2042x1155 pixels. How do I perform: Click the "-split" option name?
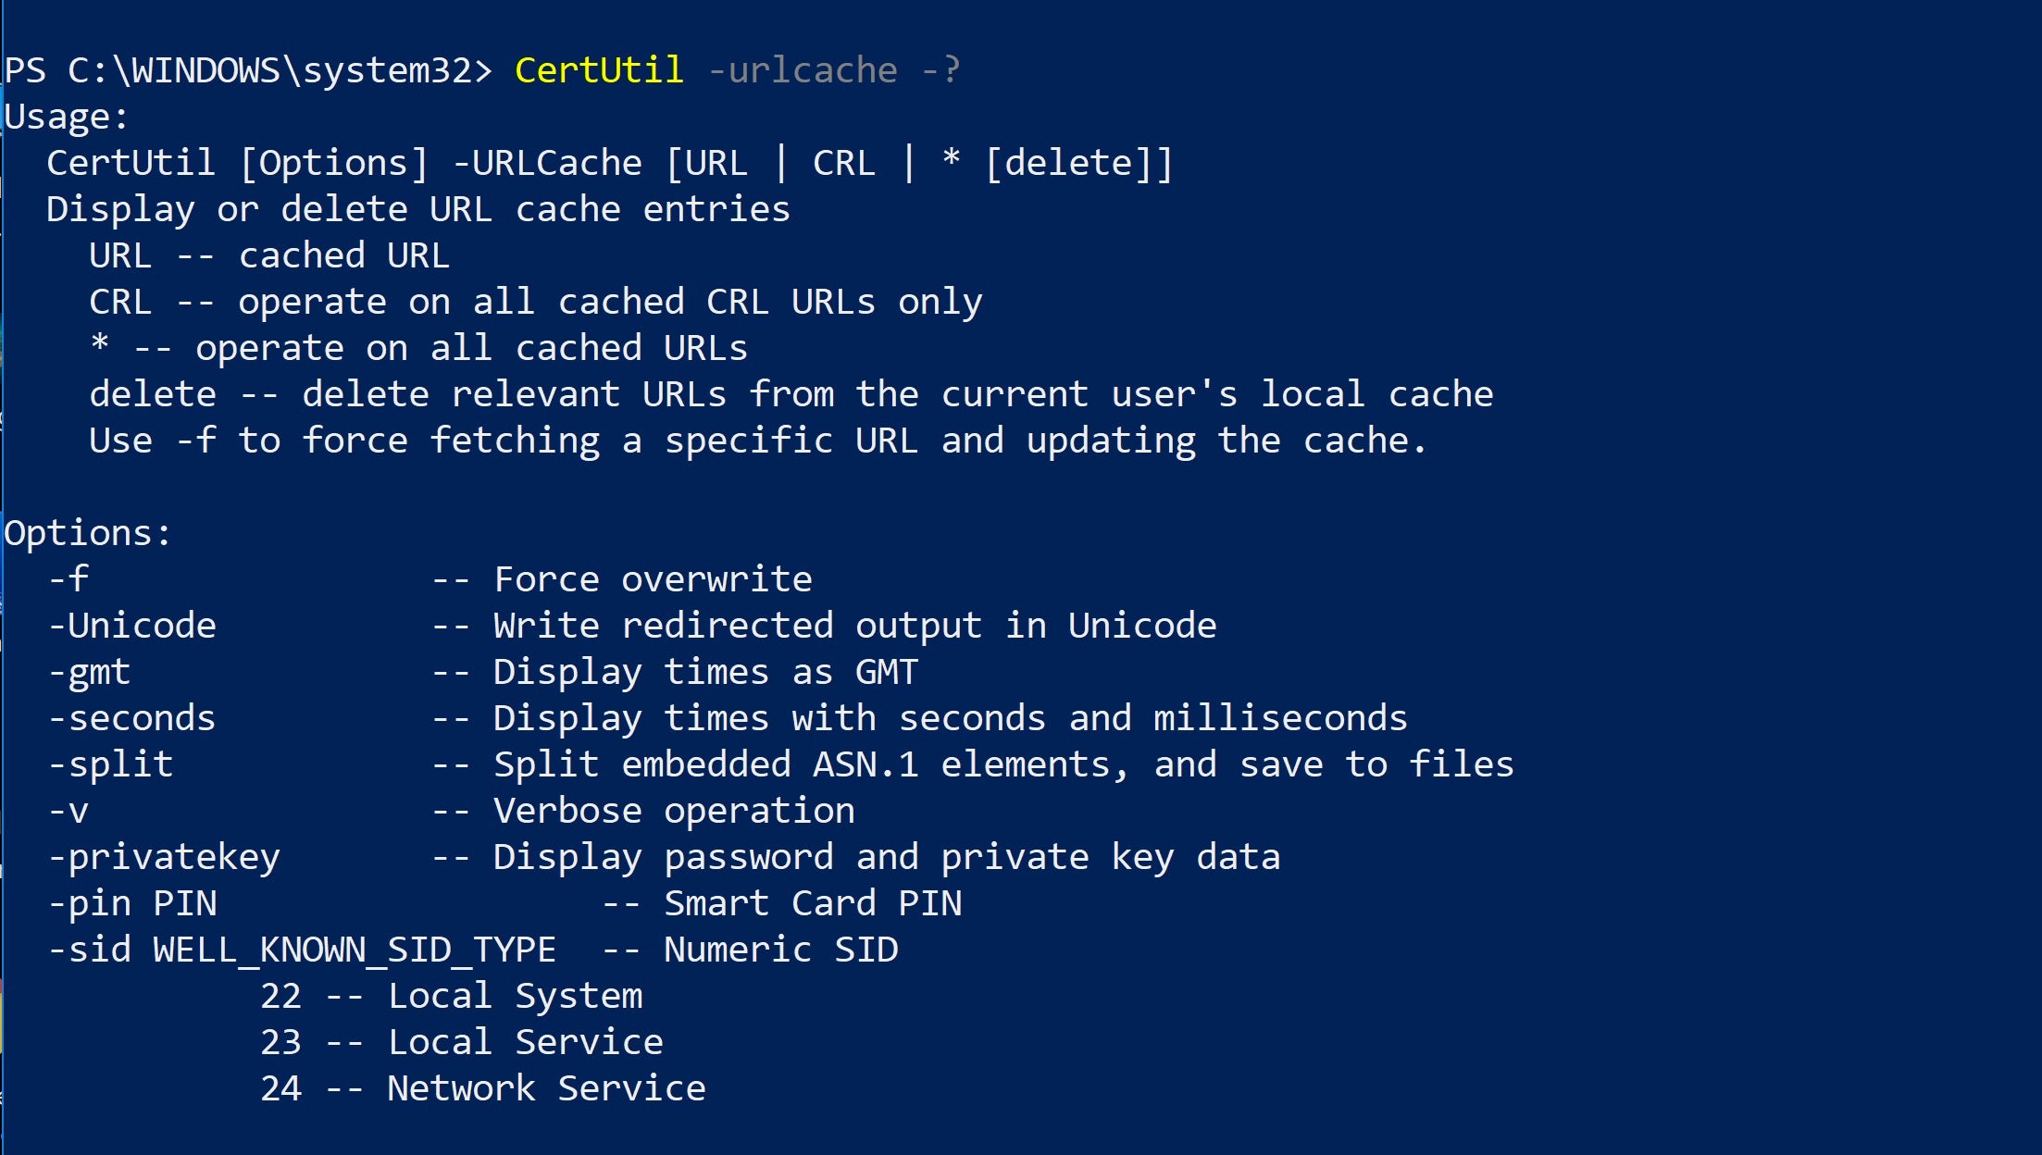(111, 764)
